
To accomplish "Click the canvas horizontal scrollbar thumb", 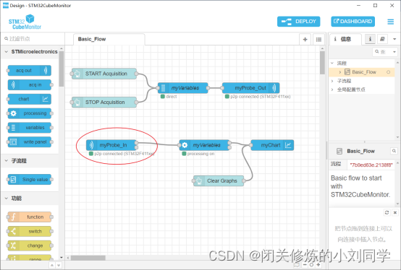I will [x=88, y=258].
